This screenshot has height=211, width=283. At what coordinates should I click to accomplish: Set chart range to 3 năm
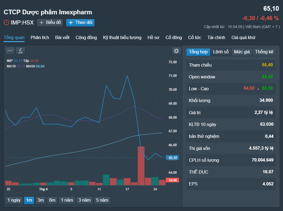tap(84, 200)
